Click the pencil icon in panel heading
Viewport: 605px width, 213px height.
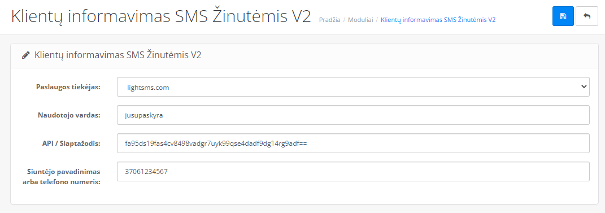[26, 55]
